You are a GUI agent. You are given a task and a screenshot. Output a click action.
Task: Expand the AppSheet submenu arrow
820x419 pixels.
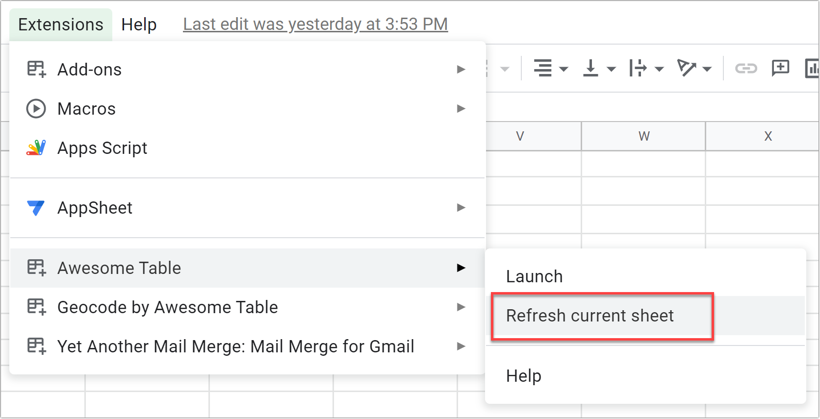(461, 208)
